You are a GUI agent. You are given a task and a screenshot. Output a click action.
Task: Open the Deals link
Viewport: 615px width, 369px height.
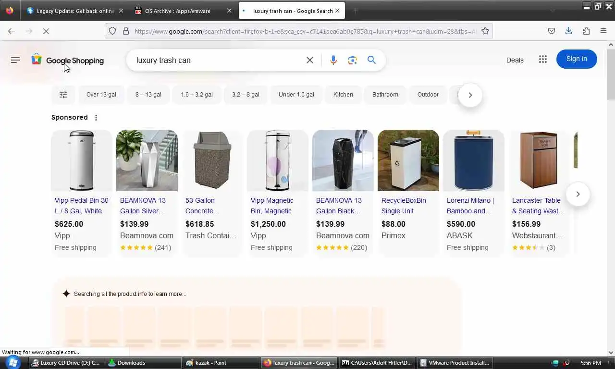click(x=515, y=60)
